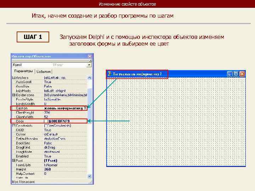Click the Color property white swatch

(x=46, y=121)
